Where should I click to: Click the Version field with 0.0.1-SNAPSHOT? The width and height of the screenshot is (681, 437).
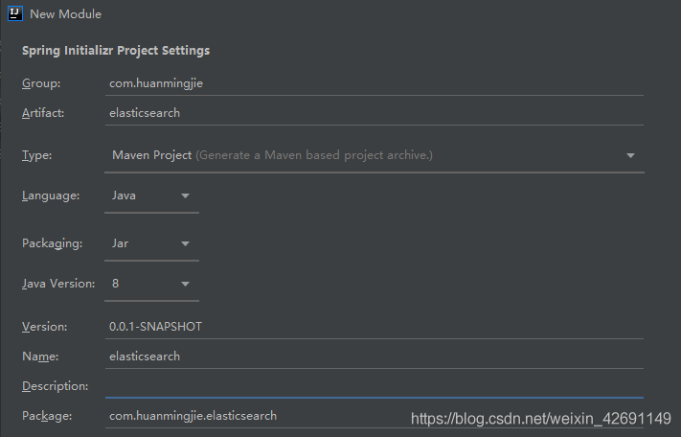374,327
